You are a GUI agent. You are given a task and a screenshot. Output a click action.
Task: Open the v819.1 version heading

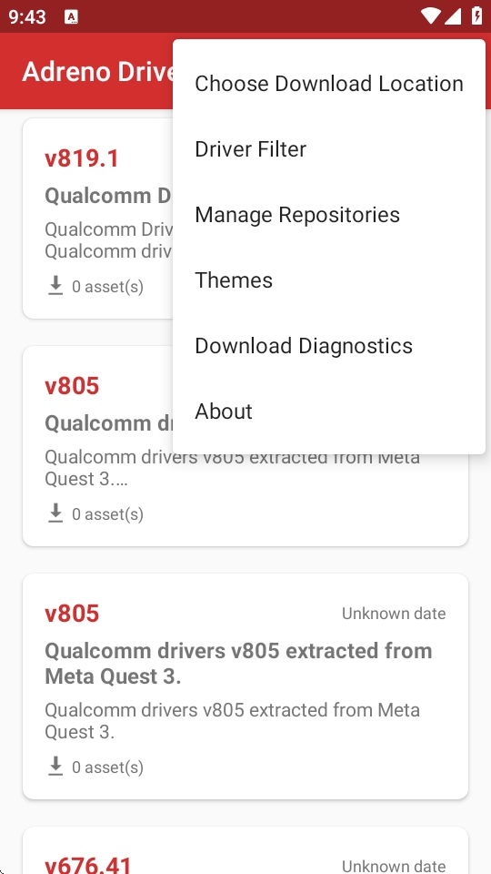click(82, 158)
